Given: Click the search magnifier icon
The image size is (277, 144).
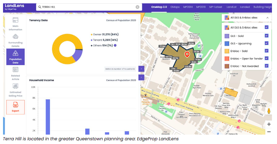Looking at the screenshot, I should [x=40, y=7].
